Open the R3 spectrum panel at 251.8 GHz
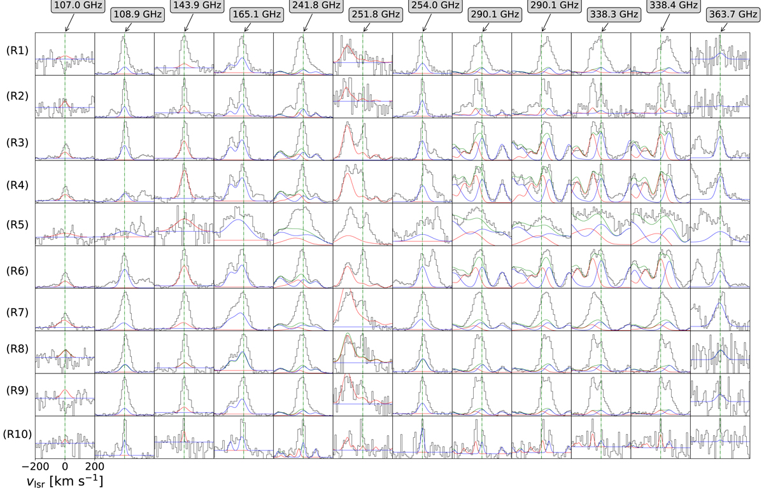Image resolution: width=764 pixels, height=490 pixels. coord(363,139)
